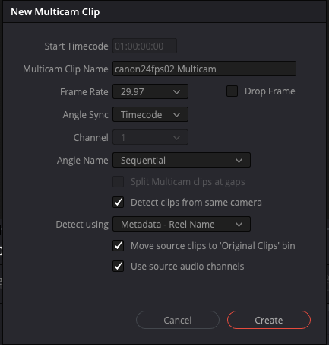329x345 pixels.
Task: Click the Multicam Clip Name label
Action: click(65, 69)
